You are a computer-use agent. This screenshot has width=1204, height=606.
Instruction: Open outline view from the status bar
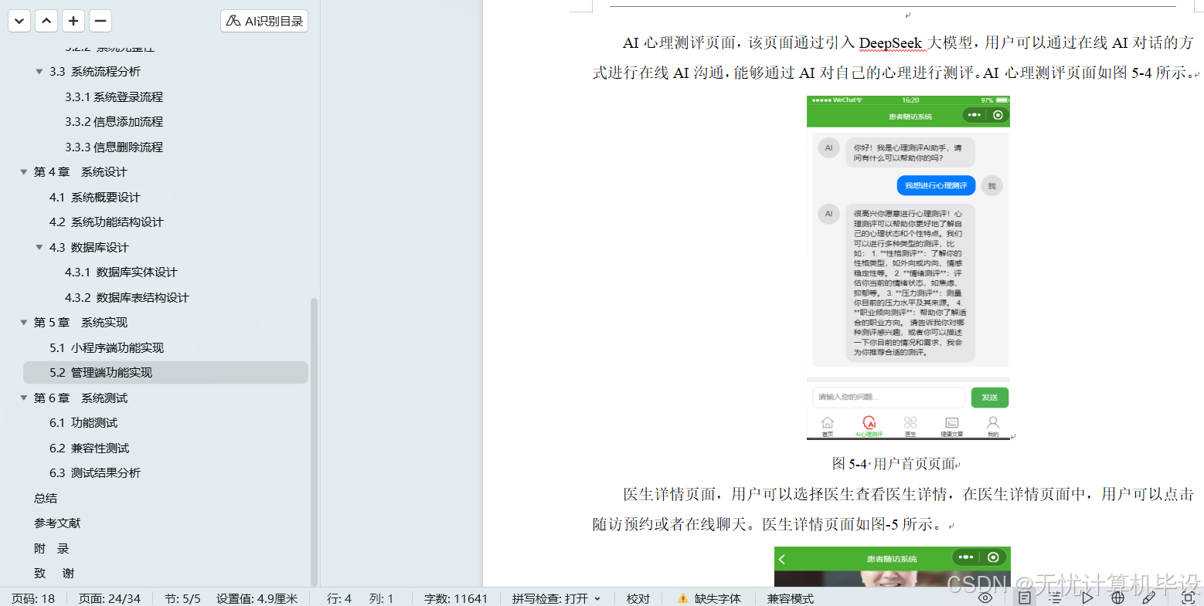[x=1056, y=599]
